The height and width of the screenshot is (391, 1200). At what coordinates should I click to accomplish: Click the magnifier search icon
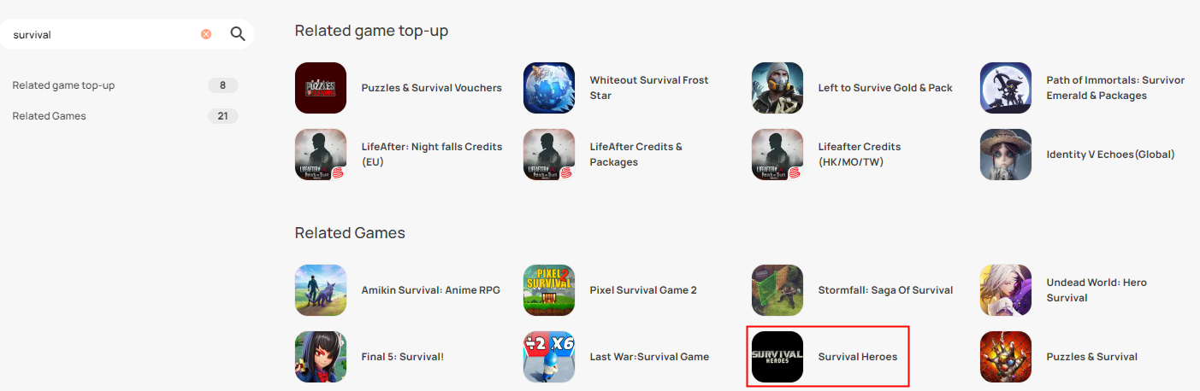click(x=238, y=34)
